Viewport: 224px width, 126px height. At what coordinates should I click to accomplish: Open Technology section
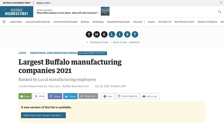coord(98,22)
